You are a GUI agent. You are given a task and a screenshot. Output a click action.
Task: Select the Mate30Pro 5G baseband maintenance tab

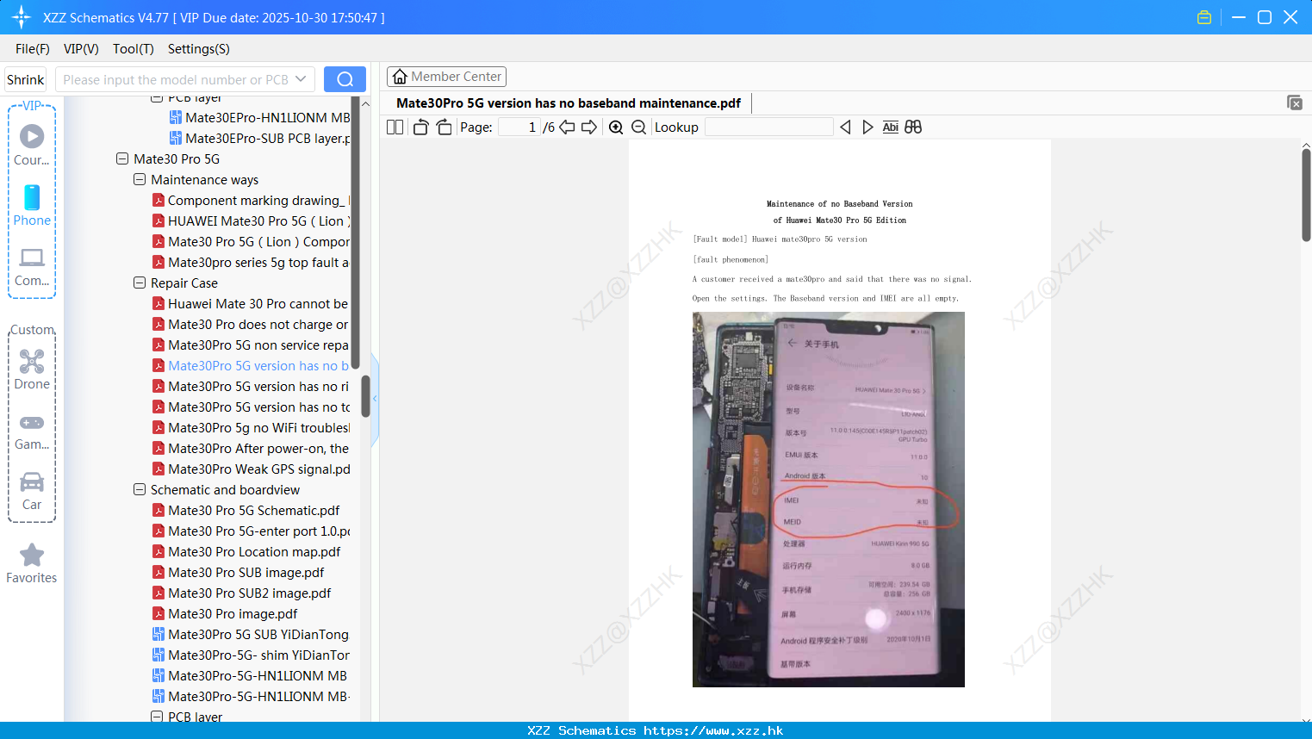(x=569, y=102)
